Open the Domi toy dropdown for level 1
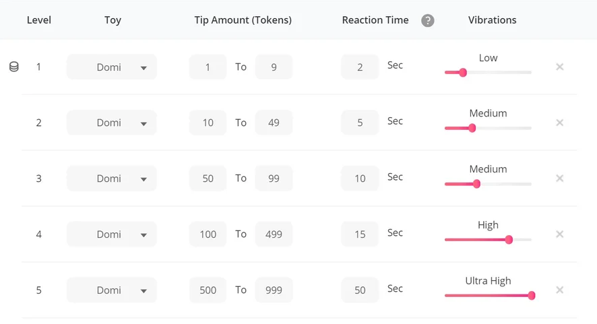This screenshot has height=324, width=597. (x=112, y=67)
